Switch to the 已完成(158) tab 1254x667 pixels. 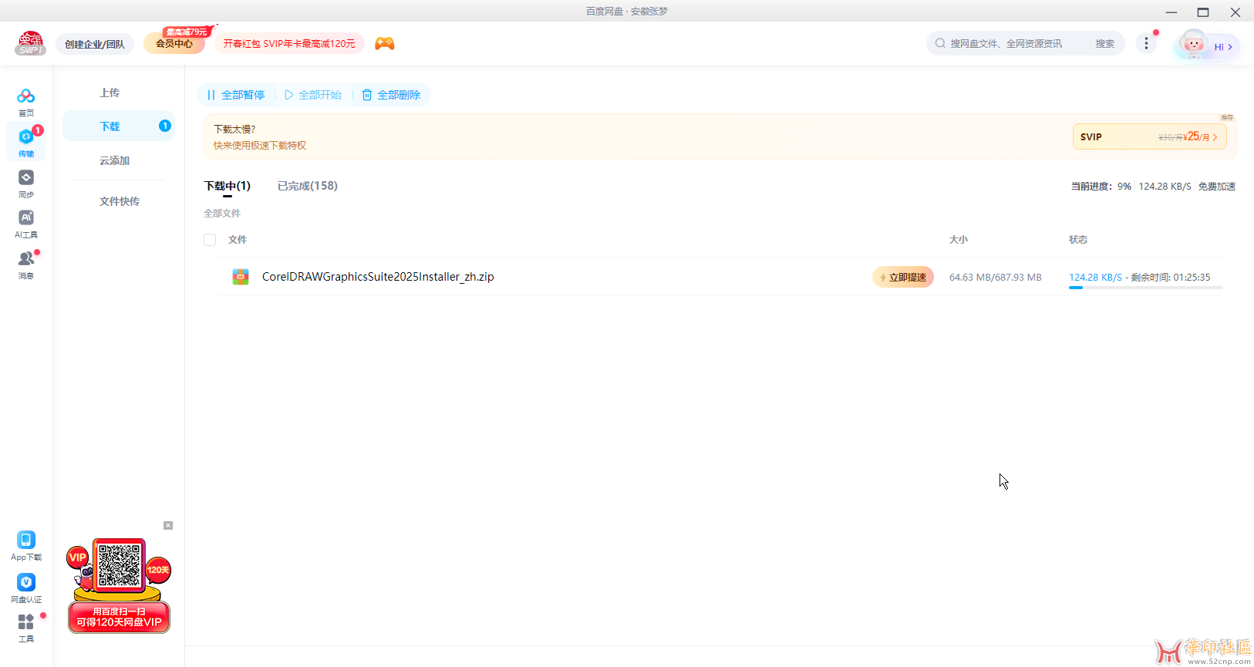point(308,186)
